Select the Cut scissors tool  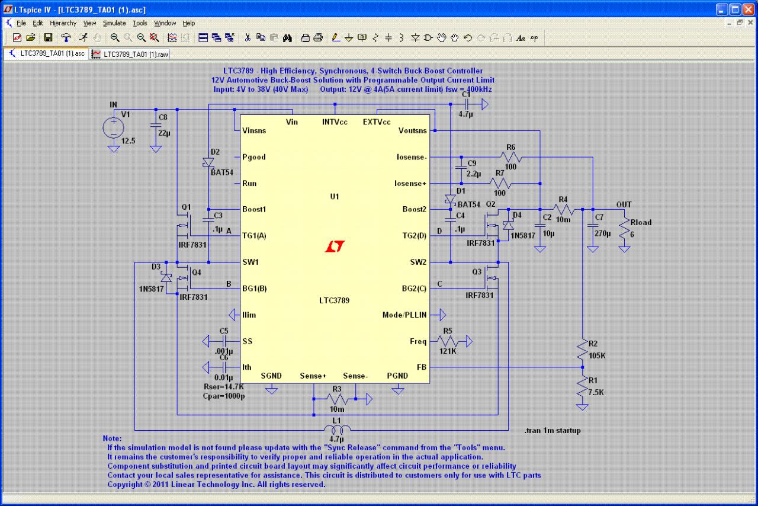click(248, 38)
